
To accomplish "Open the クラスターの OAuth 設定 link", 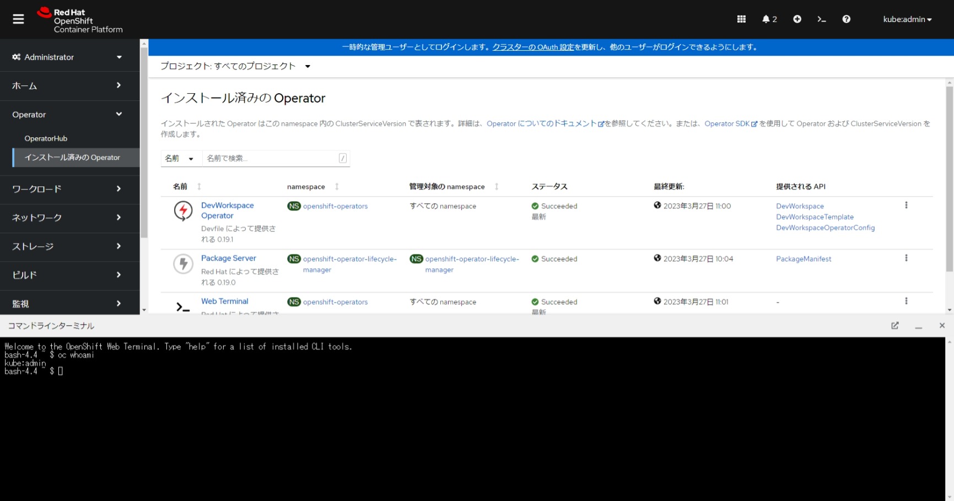I will [533, 47].
